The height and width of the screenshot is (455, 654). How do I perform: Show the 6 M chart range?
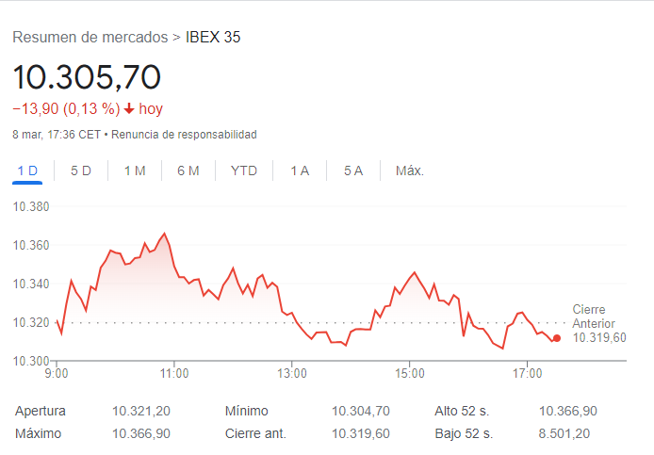[188, 171]
